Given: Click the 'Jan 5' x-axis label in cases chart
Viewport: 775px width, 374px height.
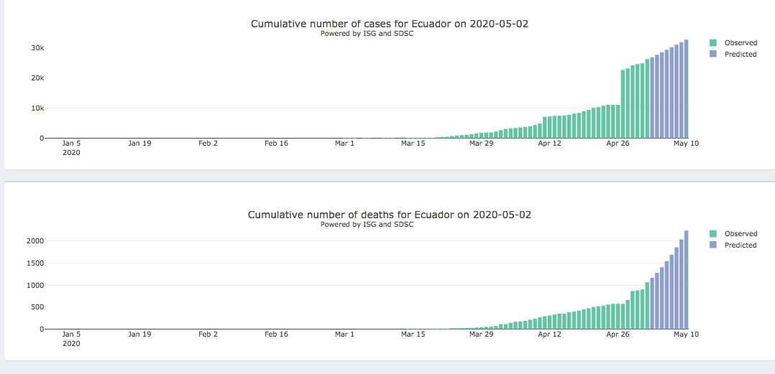Looking at the screenshot, I should click(x=71, y=144).
